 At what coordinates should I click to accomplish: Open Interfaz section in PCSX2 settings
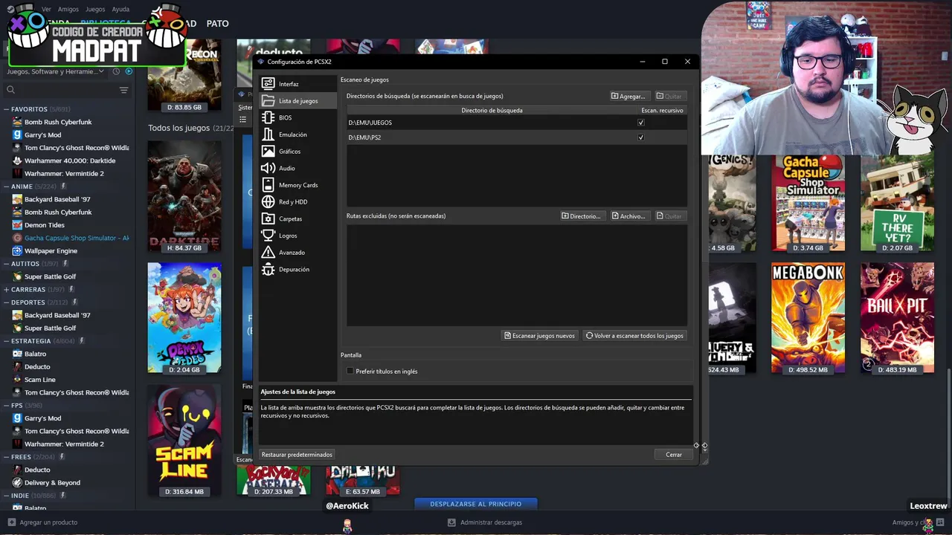pyautogui.click(x=297, y=84)
